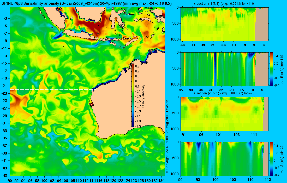Screen dimensions: 287x183
Task: Click the "101" tick under lat=-22 salinity section
Action: click(x=219, y=135)
